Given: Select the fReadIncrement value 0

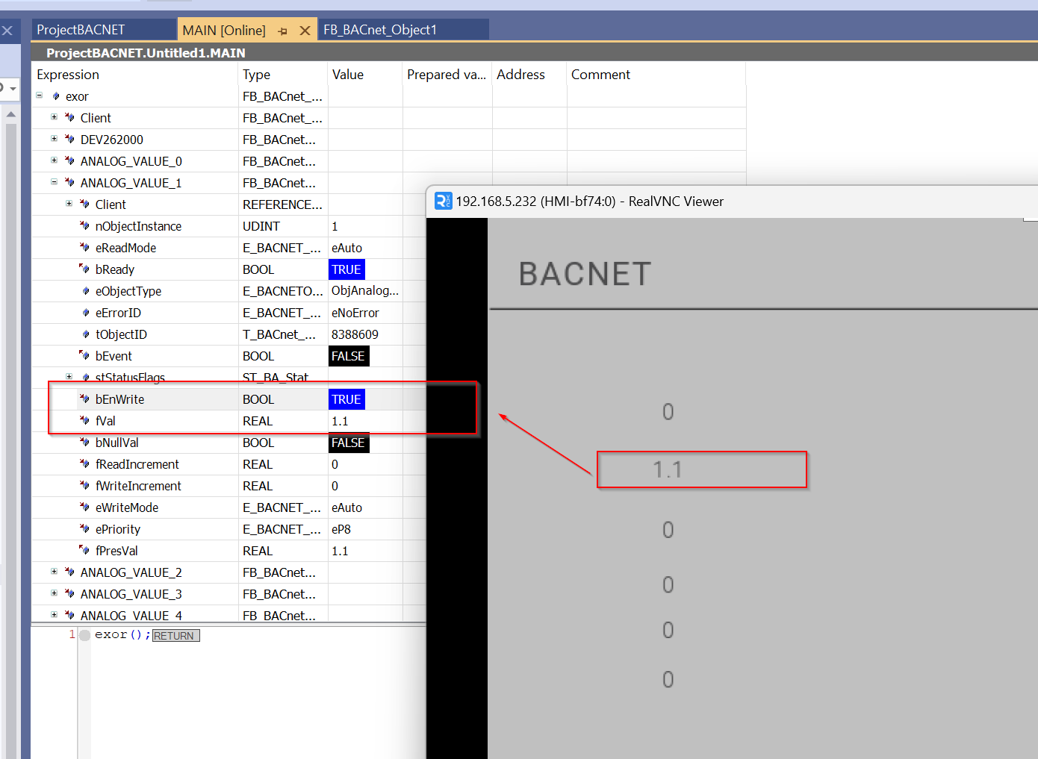Looking at the screenshot, I should point(365,464).
